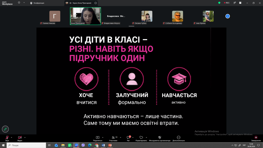Click the green encryption shield icon
Screen dimensions: 263x148
(x=219, y=3)
